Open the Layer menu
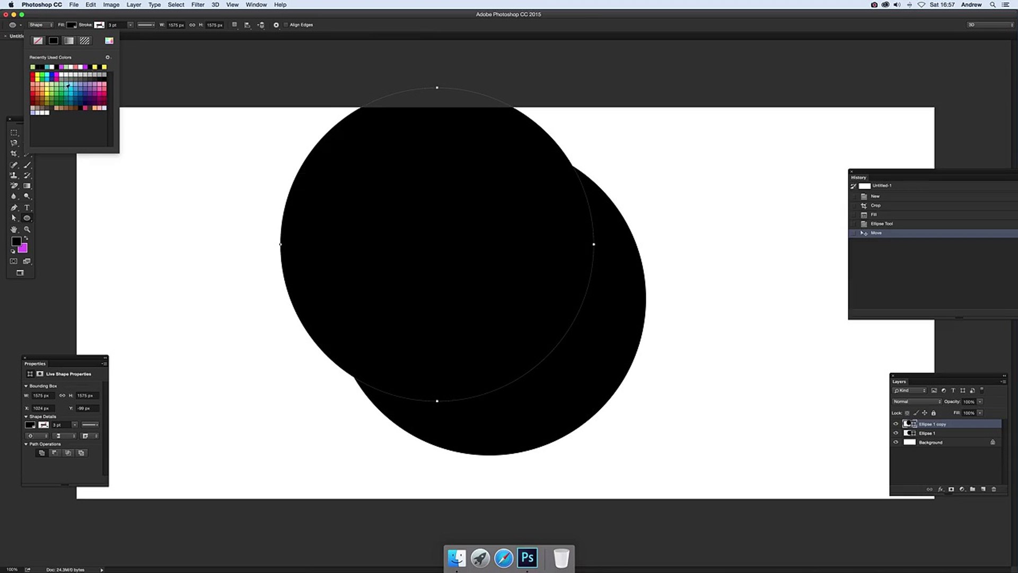1018x573 pixels. (134, 5)
